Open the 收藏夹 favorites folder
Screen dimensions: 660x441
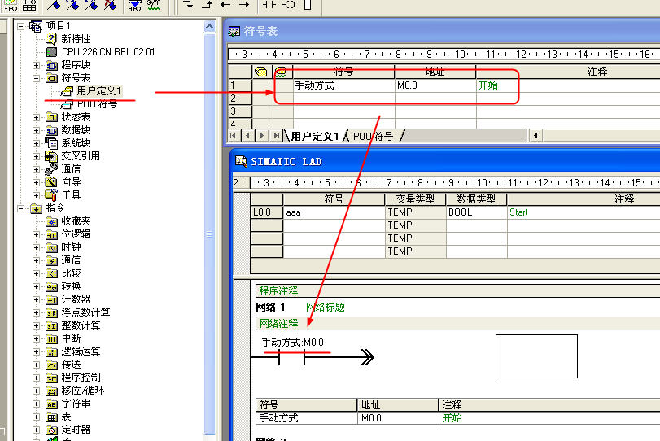[76, 221]
